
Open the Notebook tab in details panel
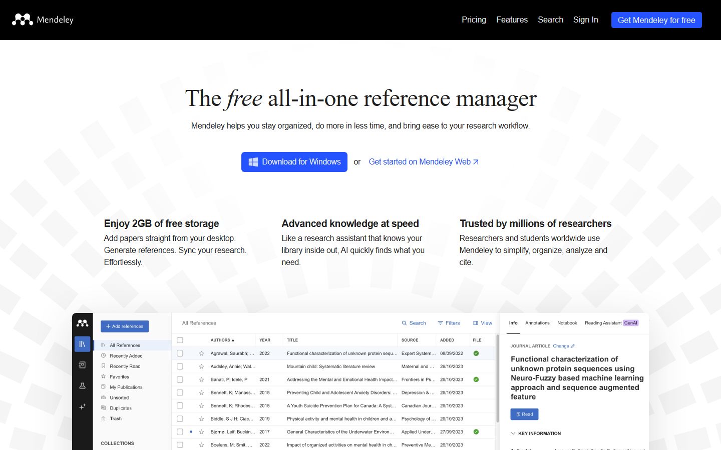coord(567,323)
